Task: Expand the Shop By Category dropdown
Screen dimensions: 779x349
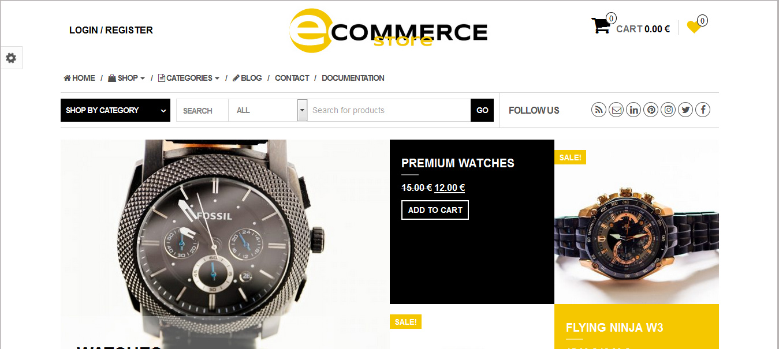Action: [115, 110]
